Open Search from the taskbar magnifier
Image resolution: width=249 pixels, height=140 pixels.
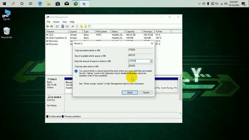(13, 3)
